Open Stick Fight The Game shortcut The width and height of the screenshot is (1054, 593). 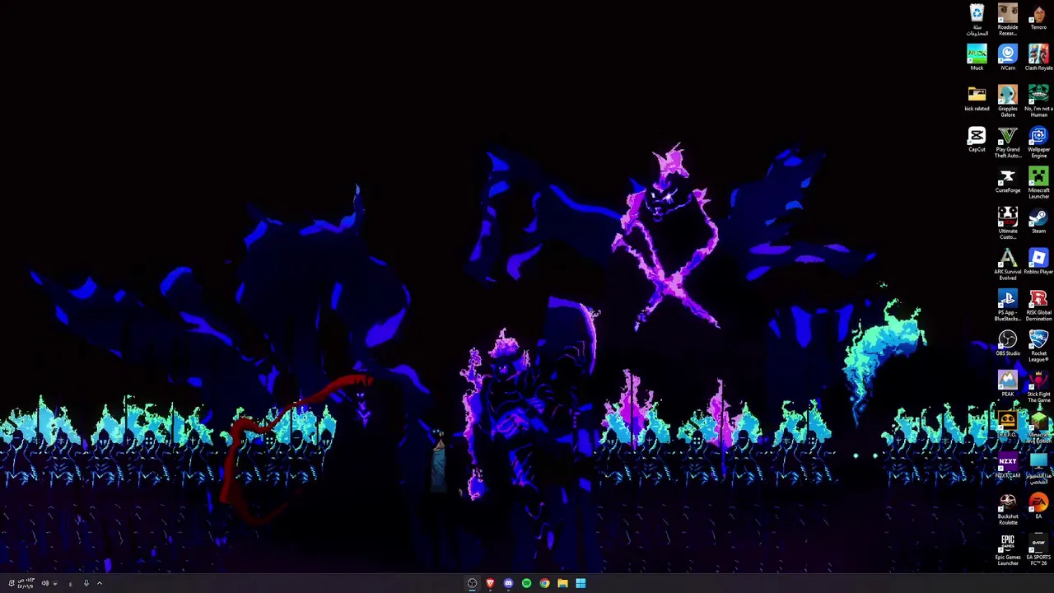[x=1038, y=386]
